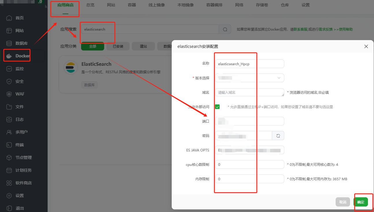The height and width of the screenshot is (212, 374).
Task: Switch to the 线上镜像 tab
Action: click(157, 5)
